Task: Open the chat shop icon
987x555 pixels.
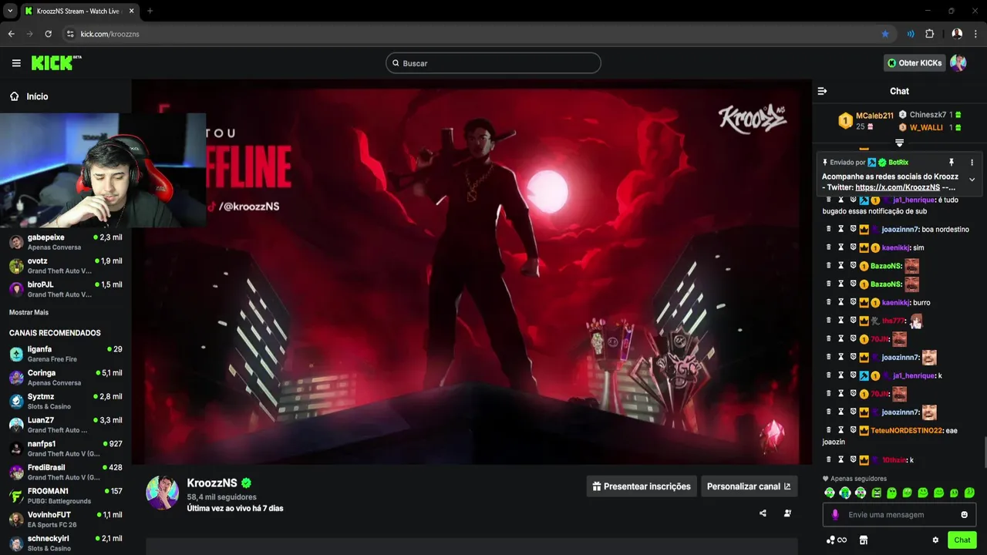Action: click(x=864, y=540)
